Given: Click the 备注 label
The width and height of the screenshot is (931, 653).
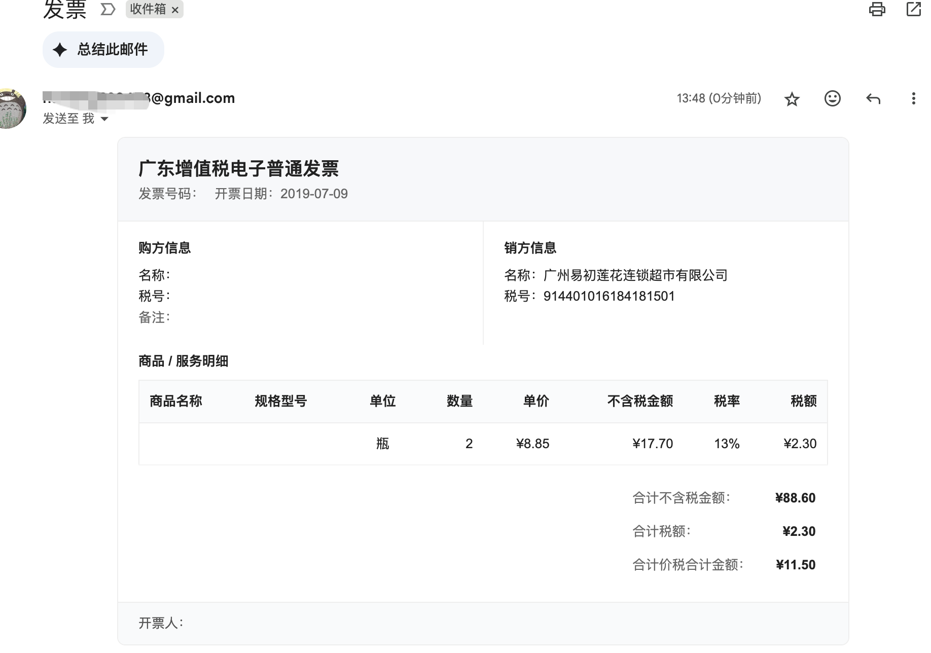Looking at the screenshot, I should pyautogui.click(x=154, y=317).
